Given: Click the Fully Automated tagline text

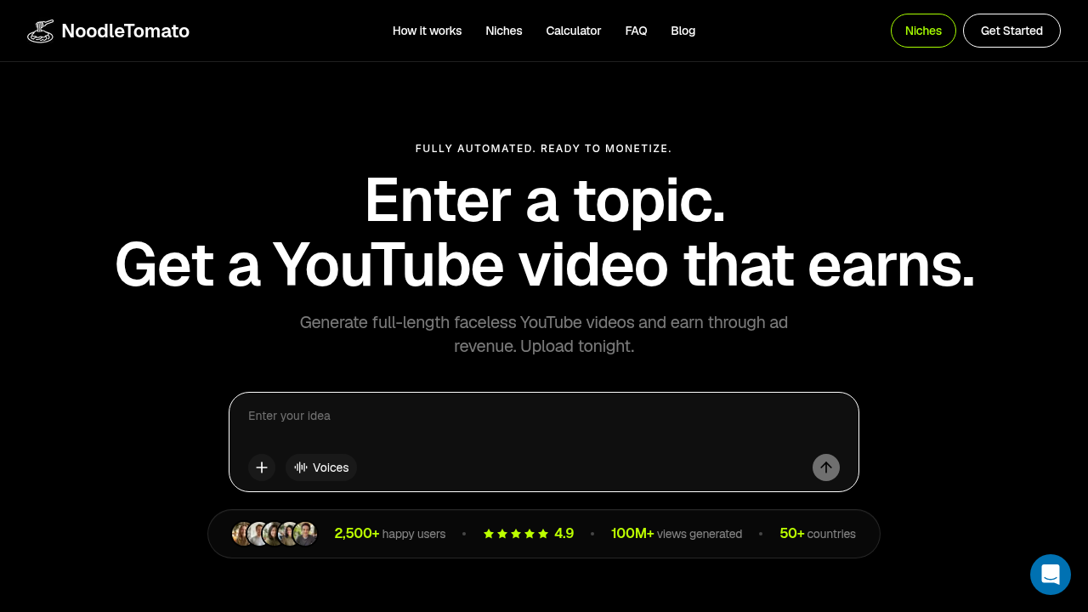Looking at the screenshot, I should [x=544, y=149].
